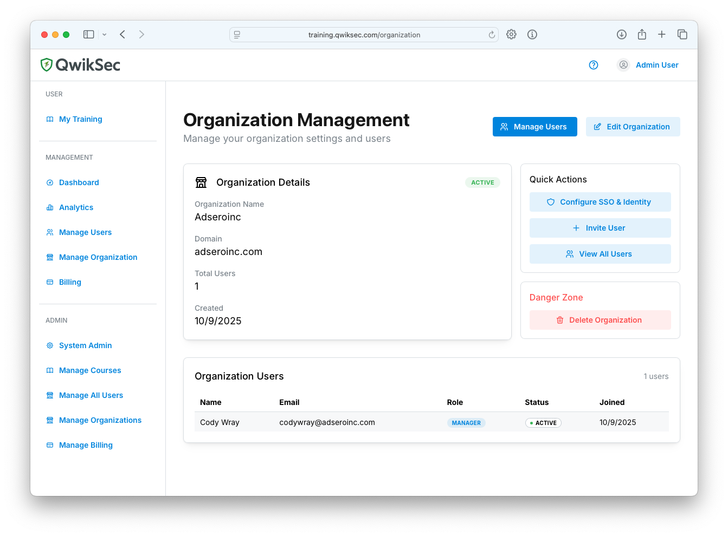Click View All Users button
Screen dimensions: 728x536
(600, 254)
